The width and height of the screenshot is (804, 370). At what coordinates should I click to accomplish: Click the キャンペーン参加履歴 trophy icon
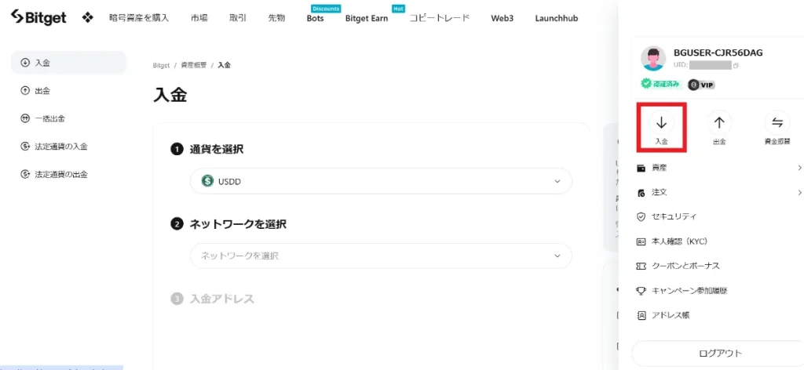click(641, 291)
